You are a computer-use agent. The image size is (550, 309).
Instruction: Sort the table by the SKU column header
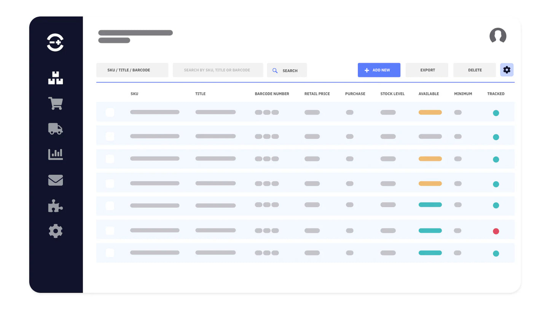[134, 93]
